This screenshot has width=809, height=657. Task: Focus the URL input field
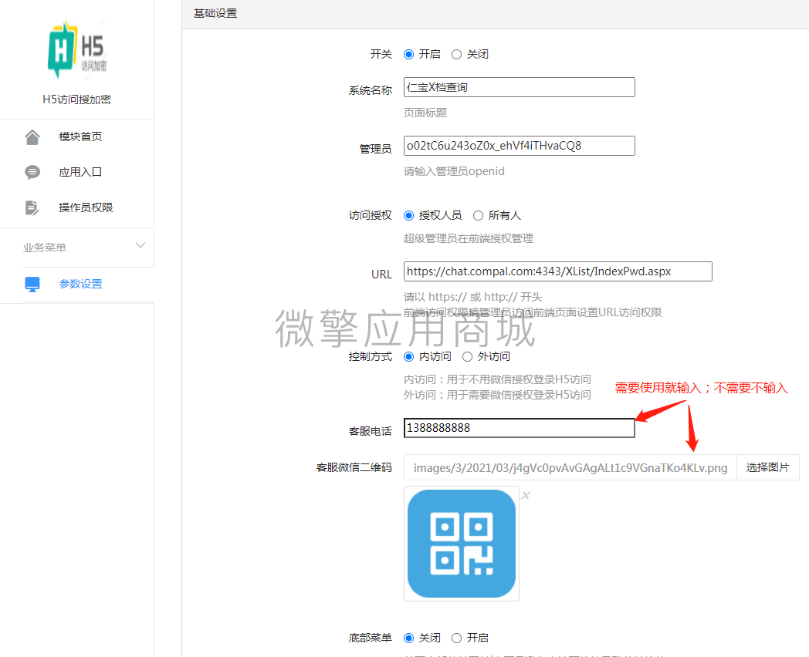click(x=557, y=271)
